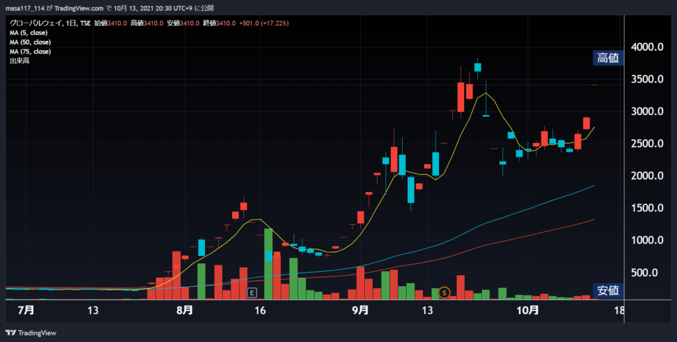The width and height of the screenshot is (677, 342).
Task: Click the TradingView logo at bottom
Action: pyautogui.click(x=30, y=333)
